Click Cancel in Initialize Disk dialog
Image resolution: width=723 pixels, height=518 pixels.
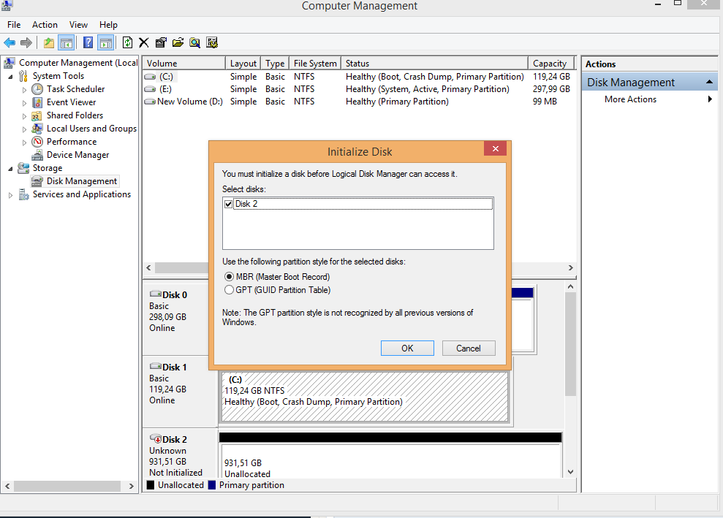click(469, 348)
